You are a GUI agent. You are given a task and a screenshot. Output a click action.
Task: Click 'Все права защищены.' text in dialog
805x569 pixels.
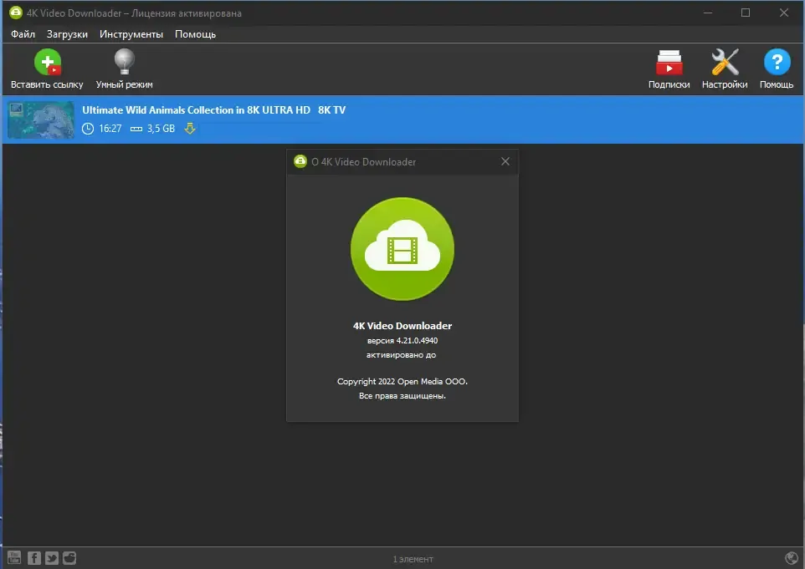402,396
